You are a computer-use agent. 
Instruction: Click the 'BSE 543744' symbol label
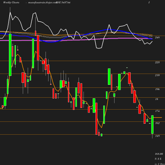pos(63,2)
